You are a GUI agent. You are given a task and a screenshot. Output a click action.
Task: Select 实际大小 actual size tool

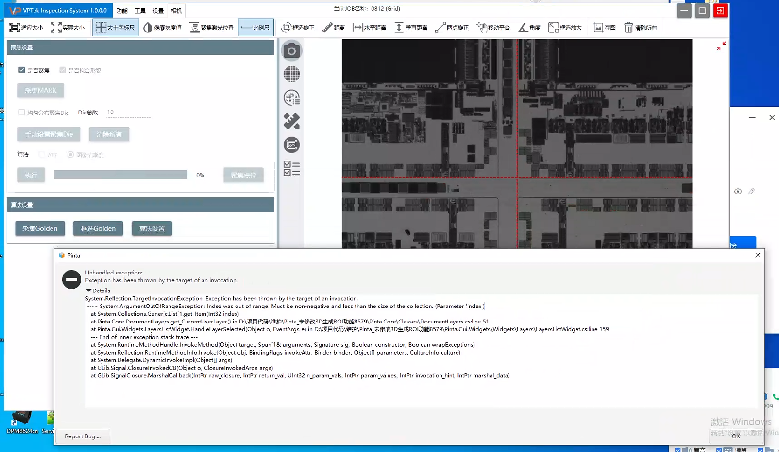coord(68,28)
